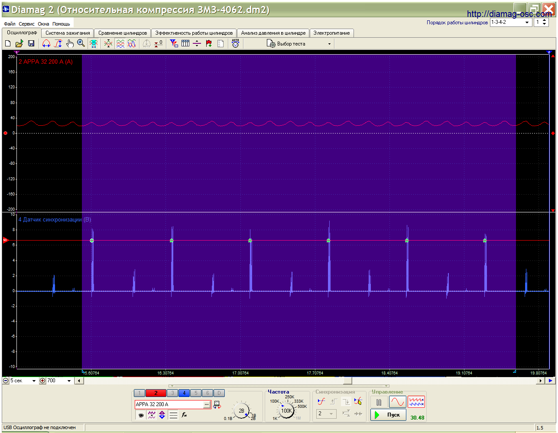Open the report document icon

point(221,43)
